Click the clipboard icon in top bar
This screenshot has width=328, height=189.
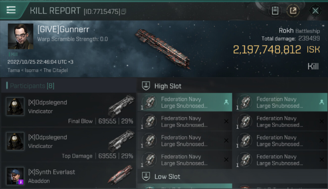[x=275, y=11]
